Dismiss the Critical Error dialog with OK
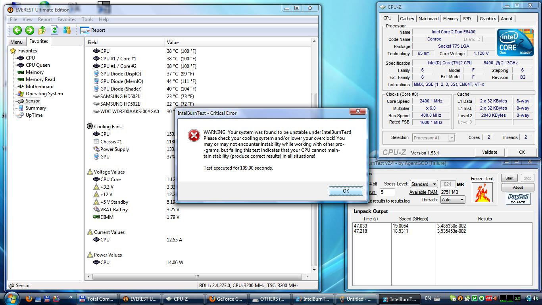Image resolution: width=542 pixels, height=305 pixels. 346,191
